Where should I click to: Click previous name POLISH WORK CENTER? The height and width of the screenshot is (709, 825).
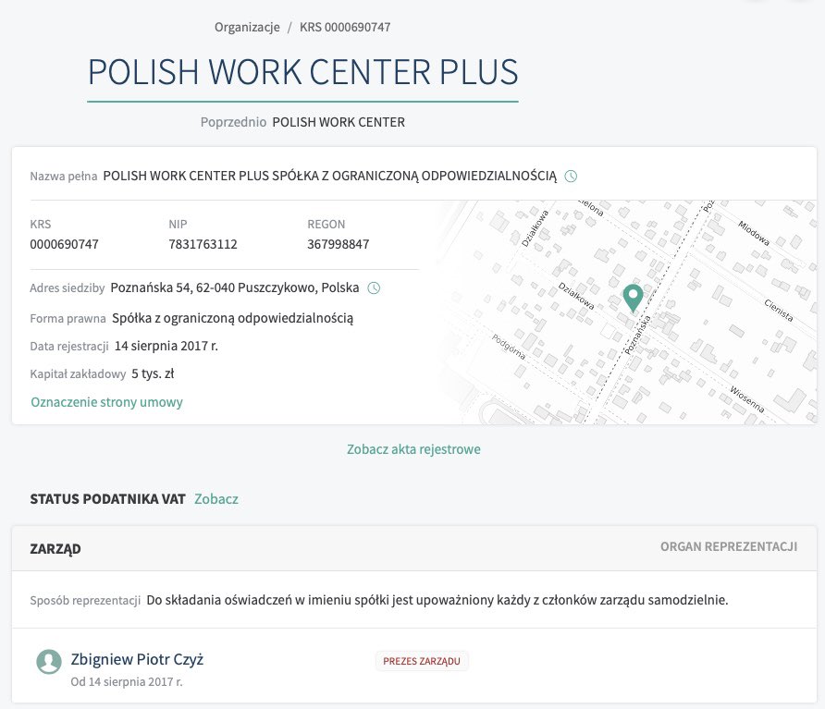coord(339,122)
